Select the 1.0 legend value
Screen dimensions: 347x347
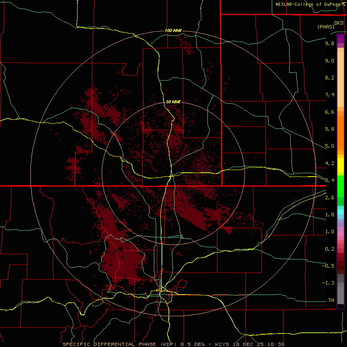(x=330, y=232)
